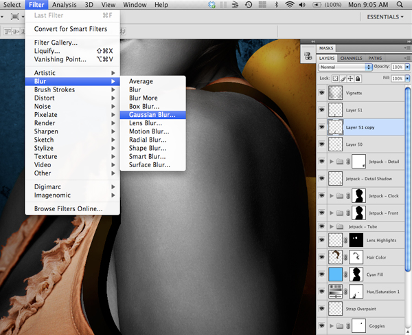The width and height of the screenshot is (412, 335).
Task: Click the Bluetooth menu bar icon
Action: tap(276, 5)
